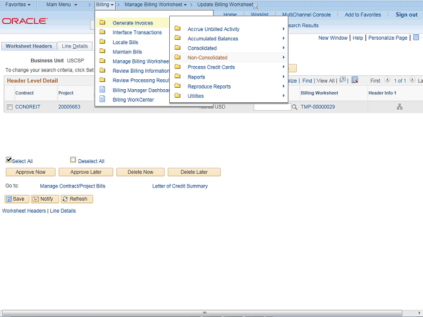This screenshot has height=317, width=423.
Task: Choose Process Credit Cards from the submenu
Action: (x=211, y=67)
